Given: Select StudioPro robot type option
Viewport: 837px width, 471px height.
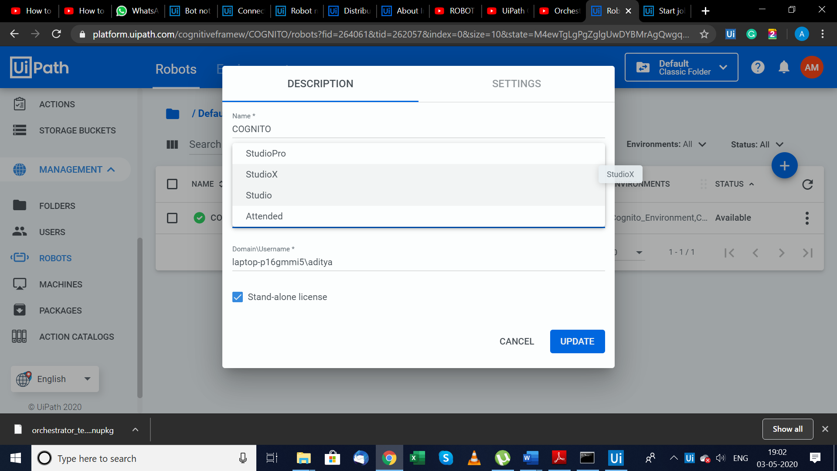Looking at the screenshot, I should coord(418,154).
